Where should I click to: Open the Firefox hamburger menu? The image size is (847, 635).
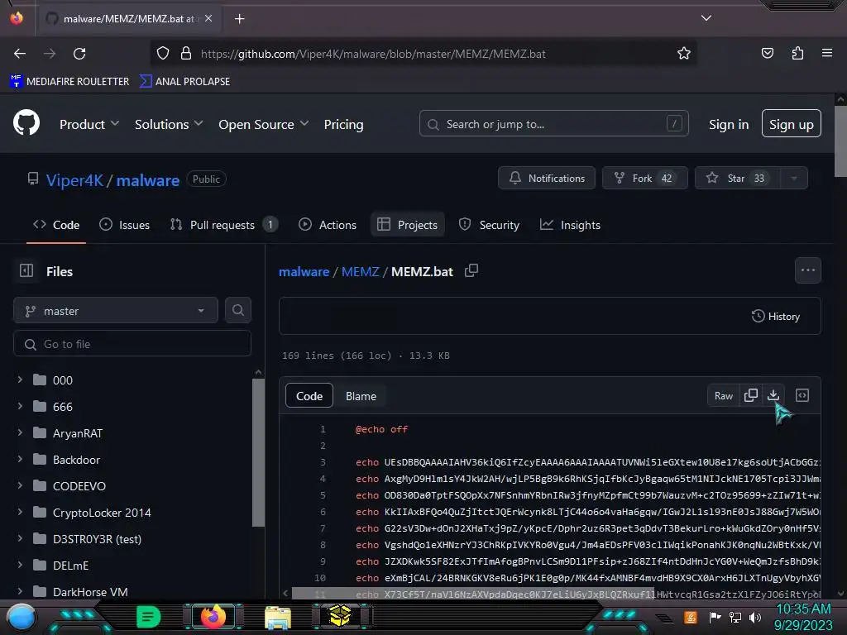pyautogui.click(x=827, y=53)
